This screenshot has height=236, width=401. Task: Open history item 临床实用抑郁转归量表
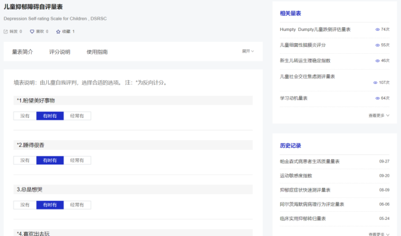(303, 219)
